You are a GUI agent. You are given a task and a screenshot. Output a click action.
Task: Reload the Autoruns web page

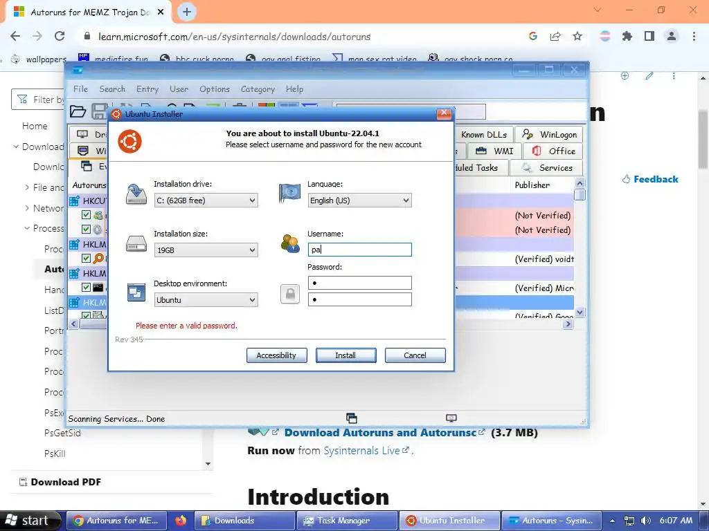[60, 36]
